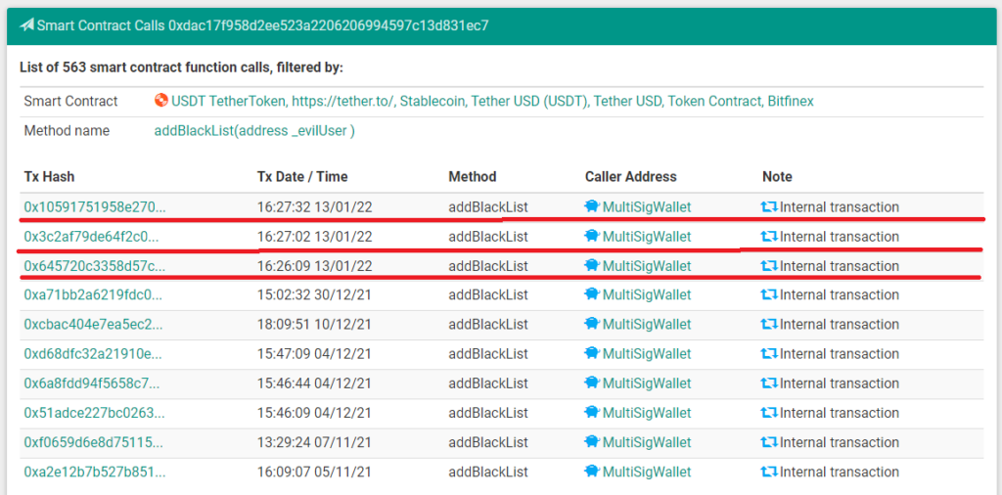This screenshot has width=1002, height=495.
Task: Click the Tx Hash column header
Action: 48,176
